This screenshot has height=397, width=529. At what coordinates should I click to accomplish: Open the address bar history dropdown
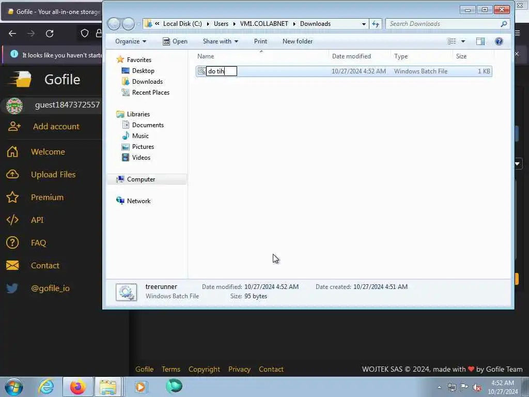point(363,24)
